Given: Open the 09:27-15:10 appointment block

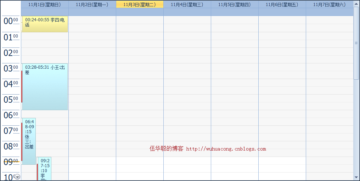Looking at the screenshot, I should [44, 169].
